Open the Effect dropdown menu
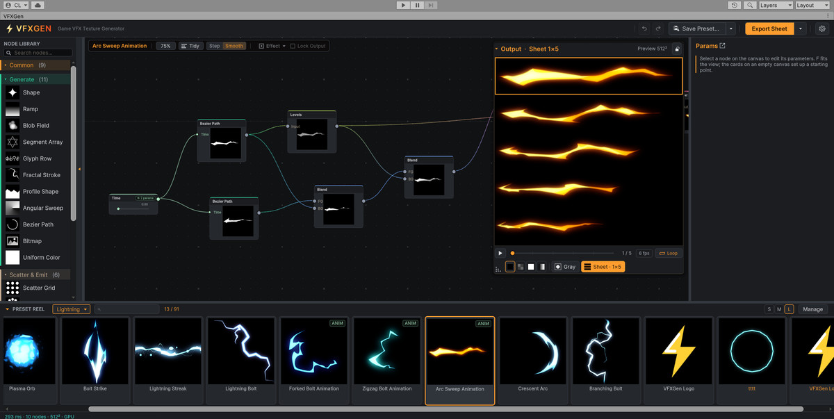834x419 pixels. coord(272,46)
